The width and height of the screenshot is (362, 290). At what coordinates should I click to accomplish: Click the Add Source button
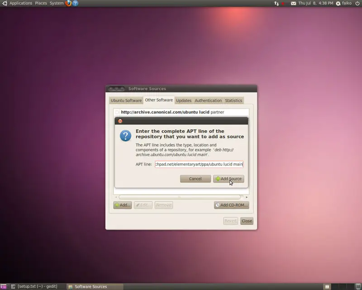229,179
